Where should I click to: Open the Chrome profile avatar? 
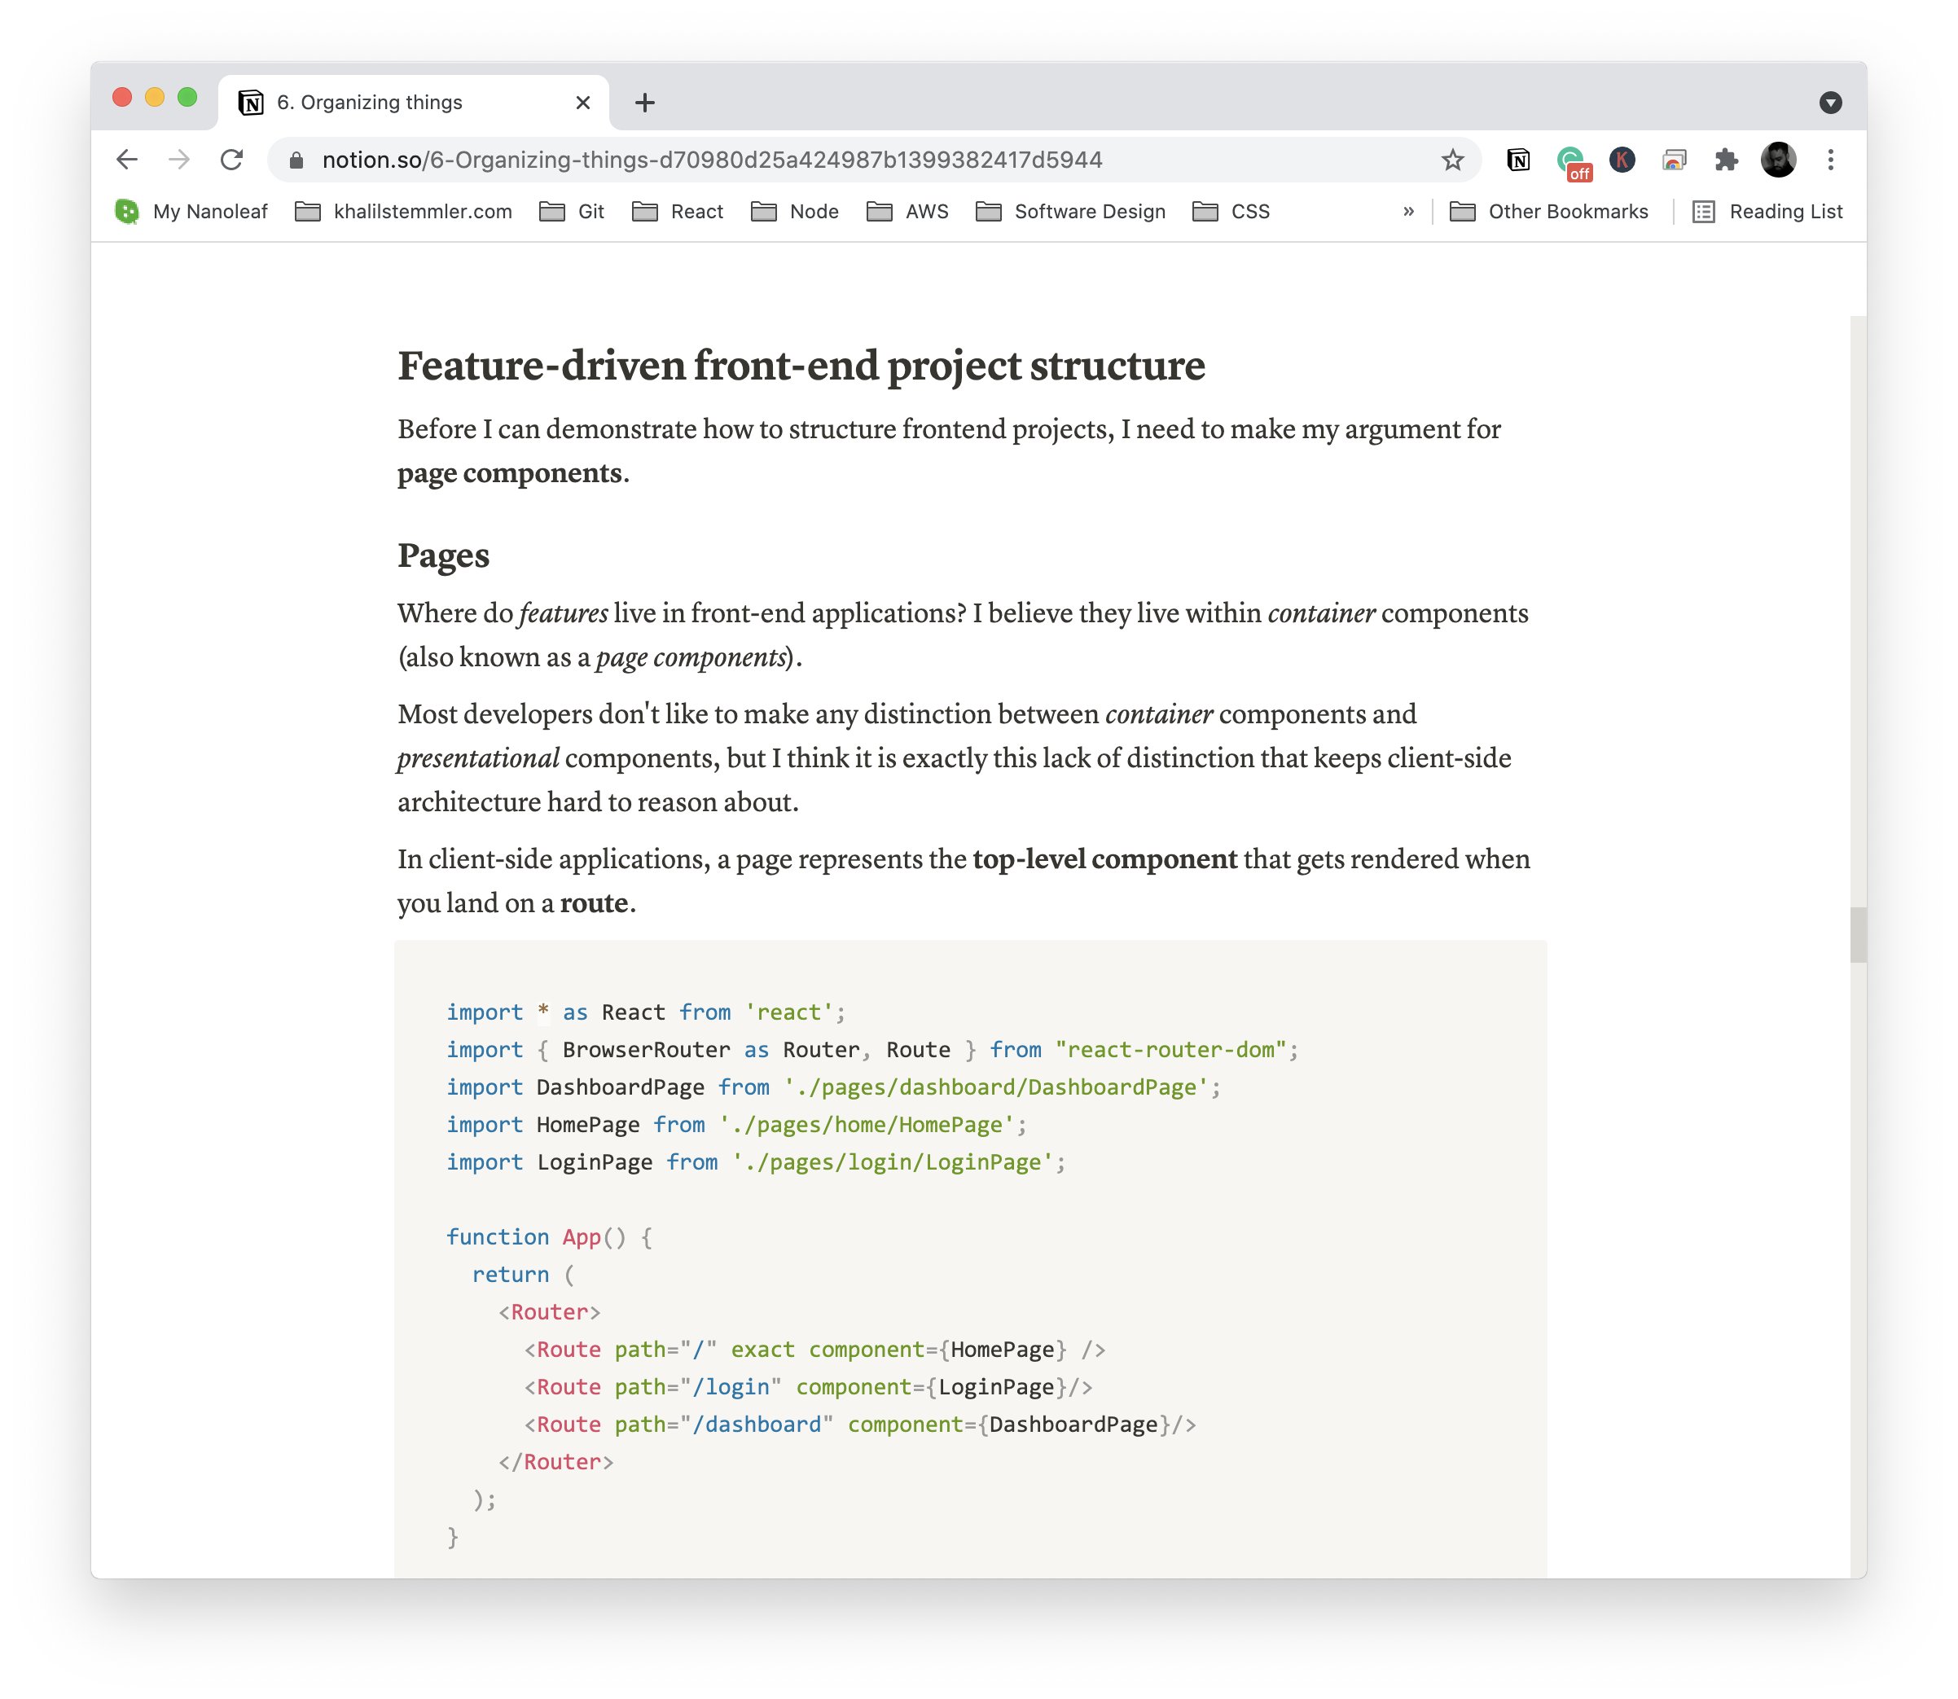1778,160
